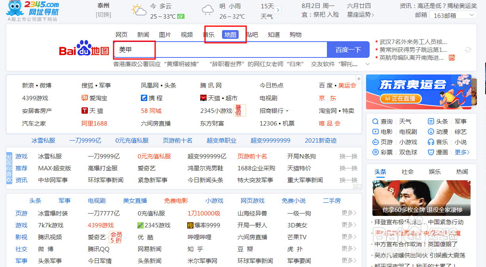Click the 会员5折 badge near 爱奇艺
Screen dimensions: 486x267
pyautogui.click(x=116, y=237)
